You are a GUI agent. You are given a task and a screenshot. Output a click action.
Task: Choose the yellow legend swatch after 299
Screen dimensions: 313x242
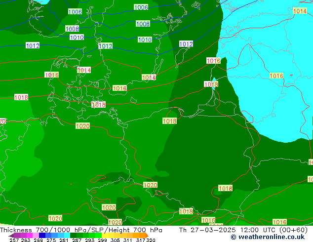click(105, 236)
